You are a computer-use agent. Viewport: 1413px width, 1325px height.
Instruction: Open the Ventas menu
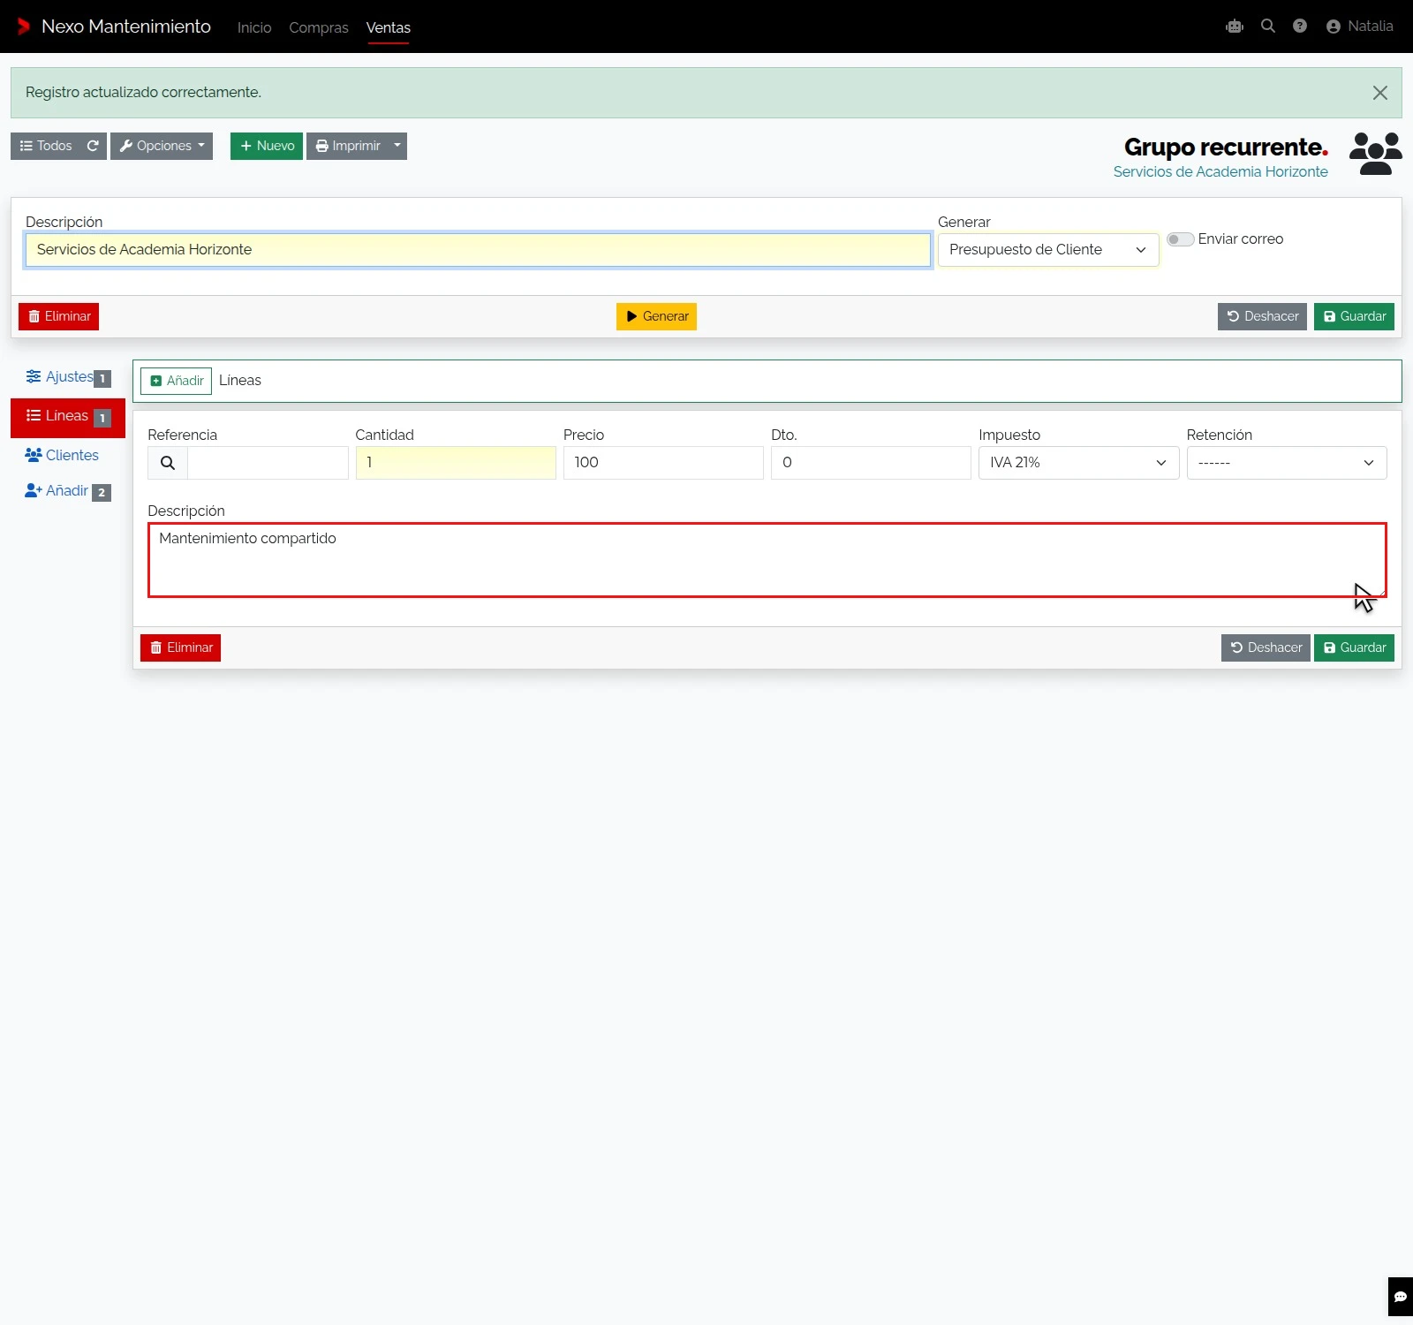[x=389, y=27]
